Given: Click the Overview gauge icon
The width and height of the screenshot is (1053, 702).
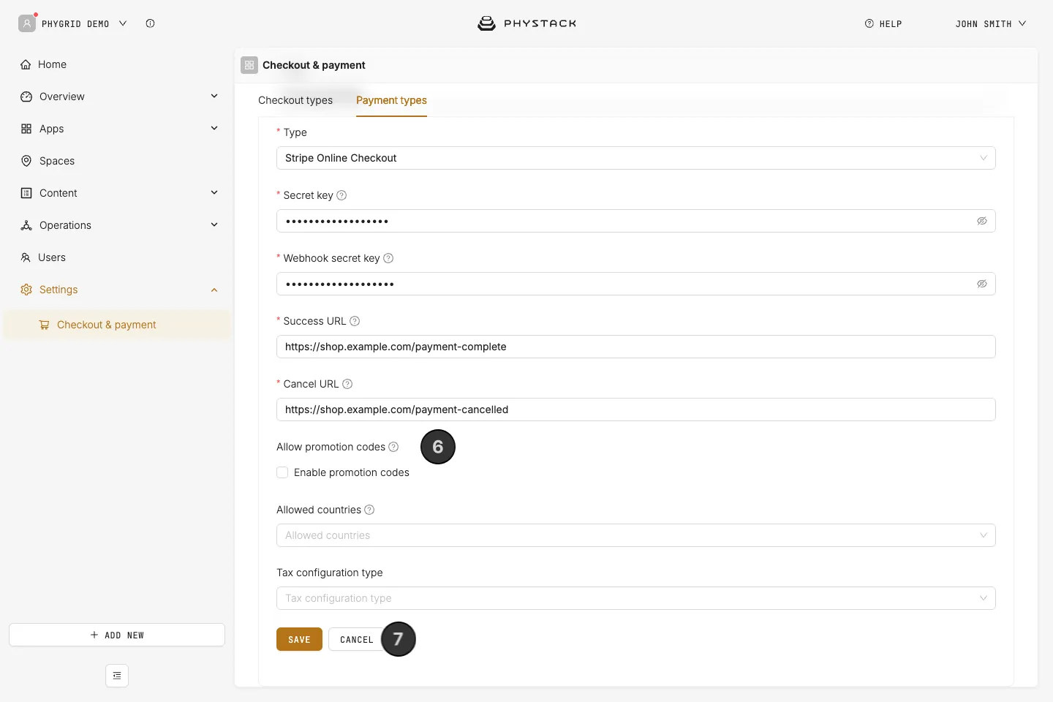Looking at the screenshot, I should [26, 97].
